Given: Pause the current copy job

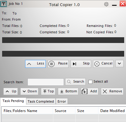Looking at the screenshot, I should 58,64.
